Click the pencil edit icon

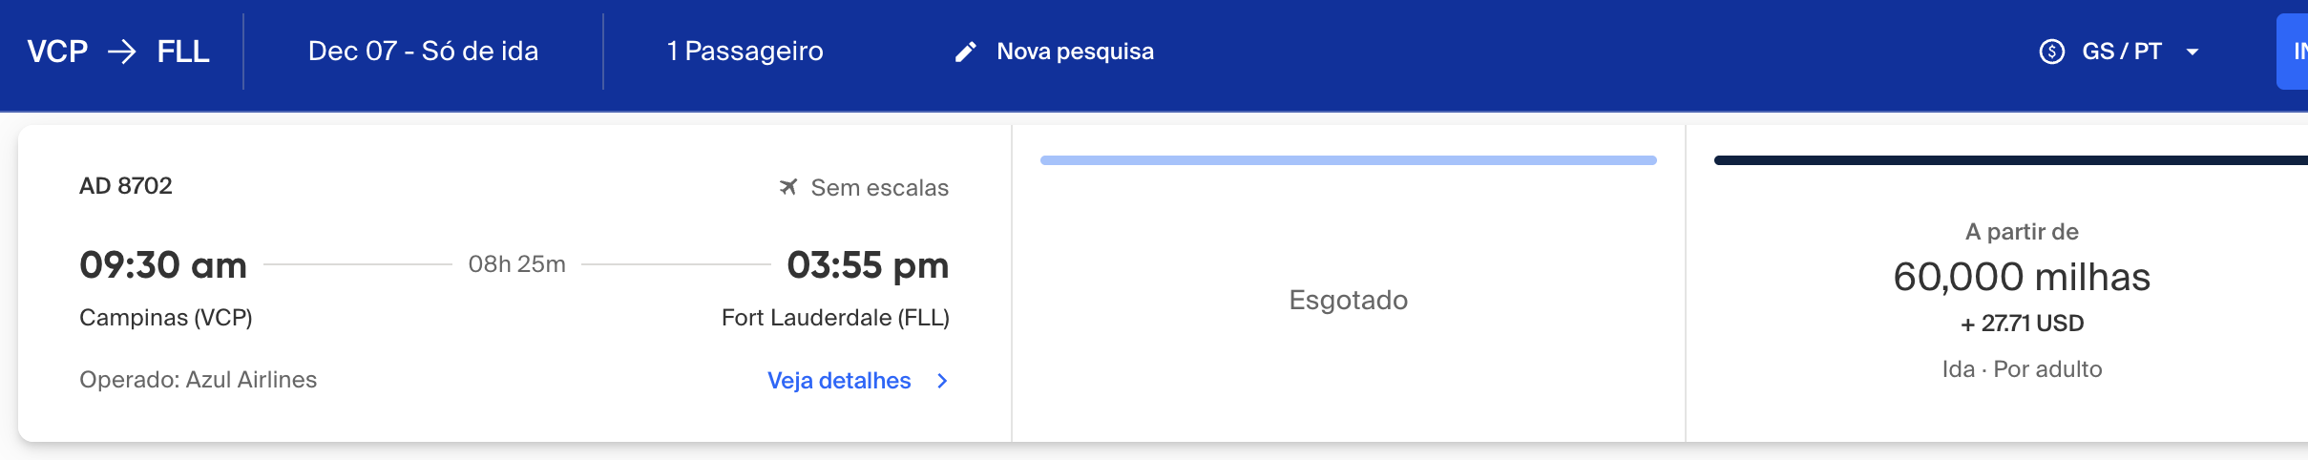tap(965, 52)
